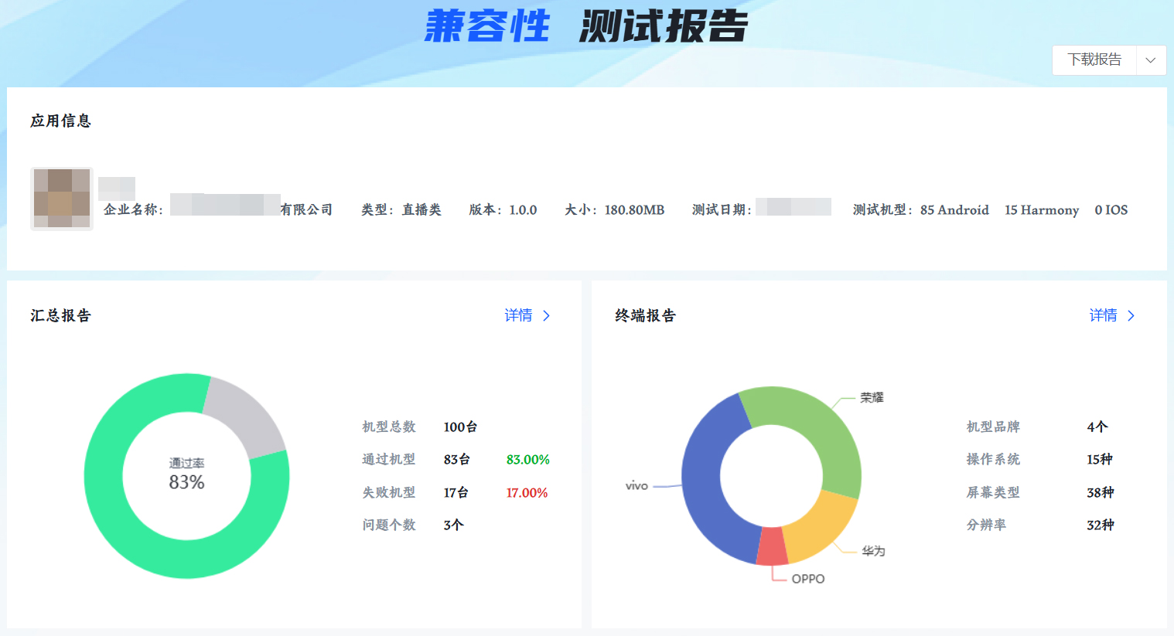
Task: Click the 通过率 83% center text
Action: pos(186,475)
